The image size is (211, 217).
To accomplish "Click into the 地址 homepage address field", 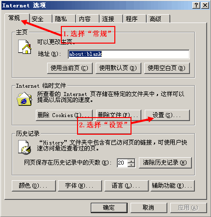I will point(129,54).
